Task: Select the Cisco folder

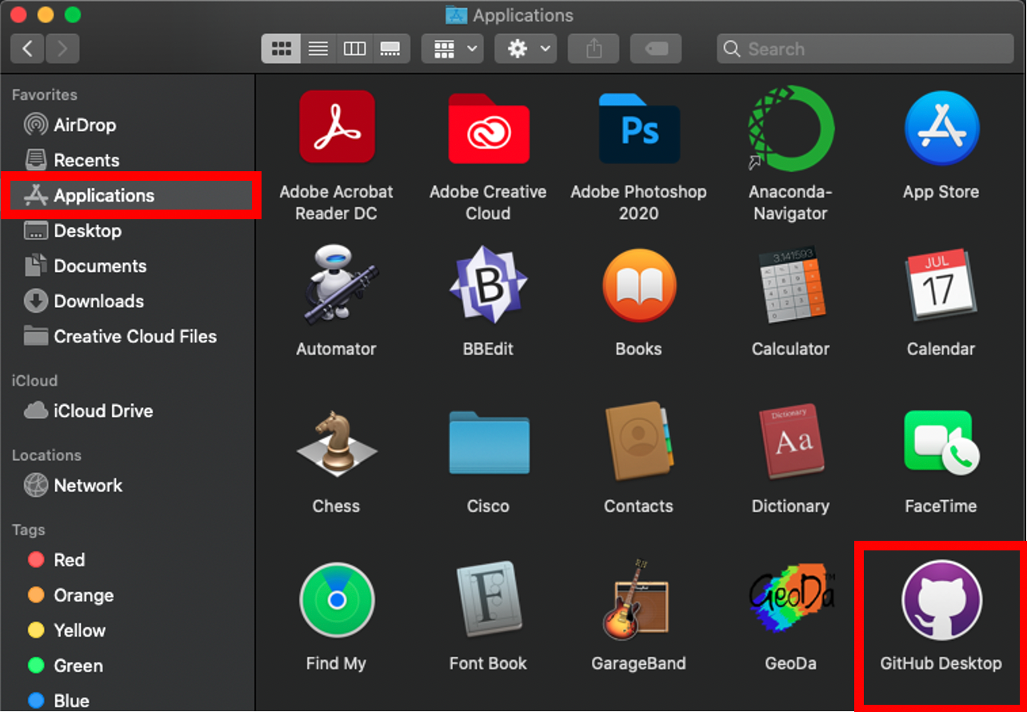Action: point(488,442)
